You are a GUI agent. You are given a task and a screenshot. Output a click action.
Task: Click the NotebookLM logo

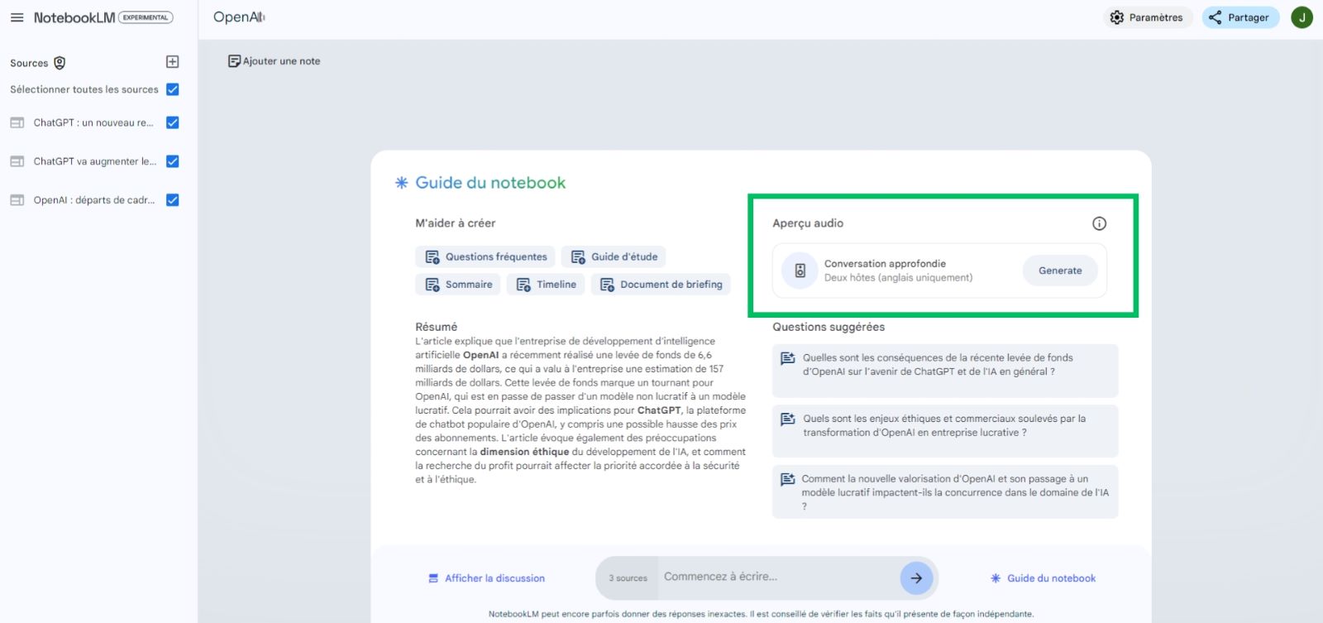tap(74, 17)
